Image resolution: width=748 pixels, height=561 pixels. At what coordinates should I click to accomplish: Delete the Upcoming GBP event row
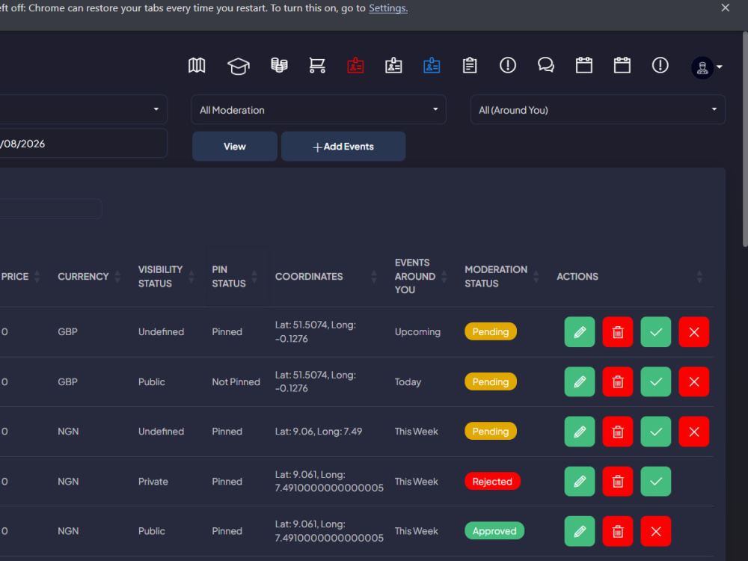(x=618, y=332)
